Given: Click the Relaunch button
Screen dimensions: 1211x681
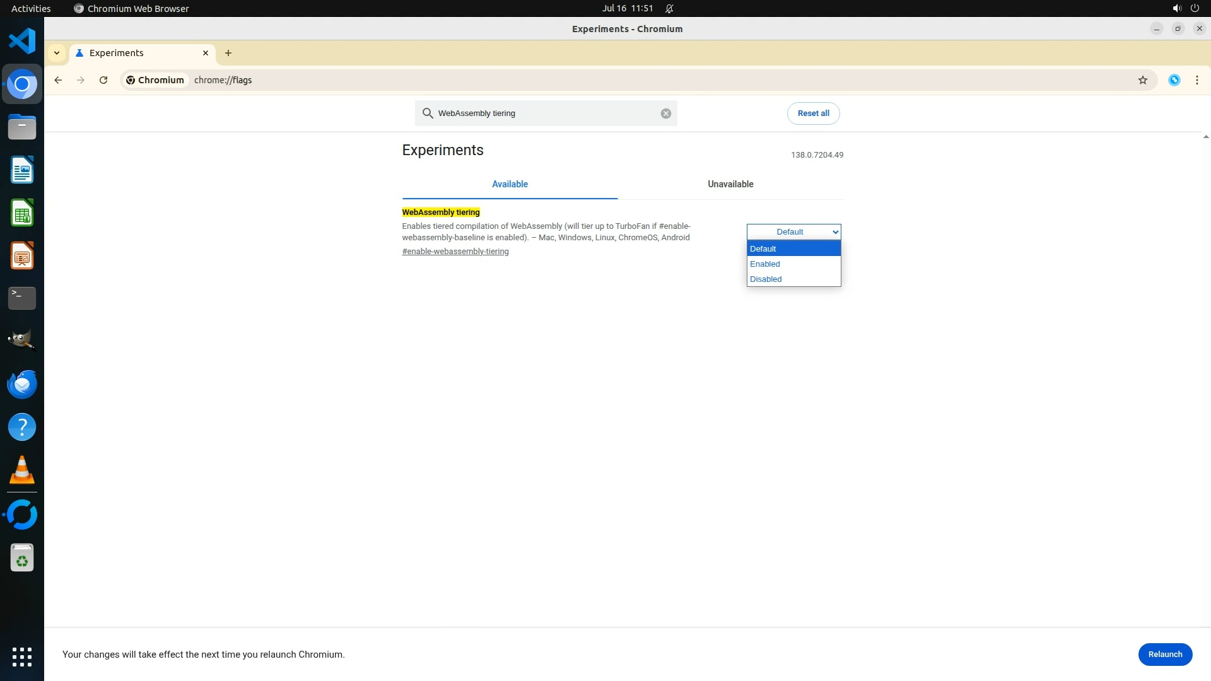Looking at the screenshot, I should click(1164, 654).
